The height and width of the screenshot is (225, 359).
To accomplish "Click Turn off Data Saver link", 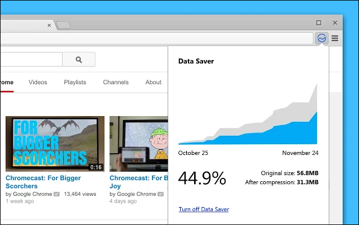I will (204, 209).
